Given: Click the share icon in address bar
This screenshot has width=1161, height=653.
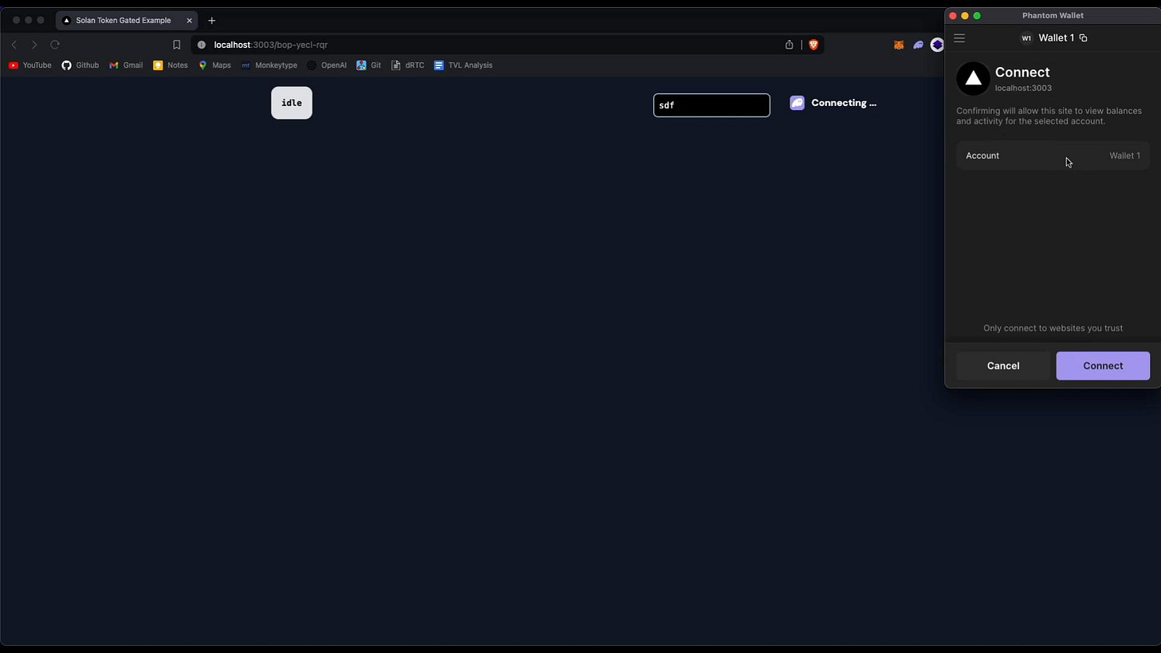Looking at the screenshot, I should (x=789, y=45).
